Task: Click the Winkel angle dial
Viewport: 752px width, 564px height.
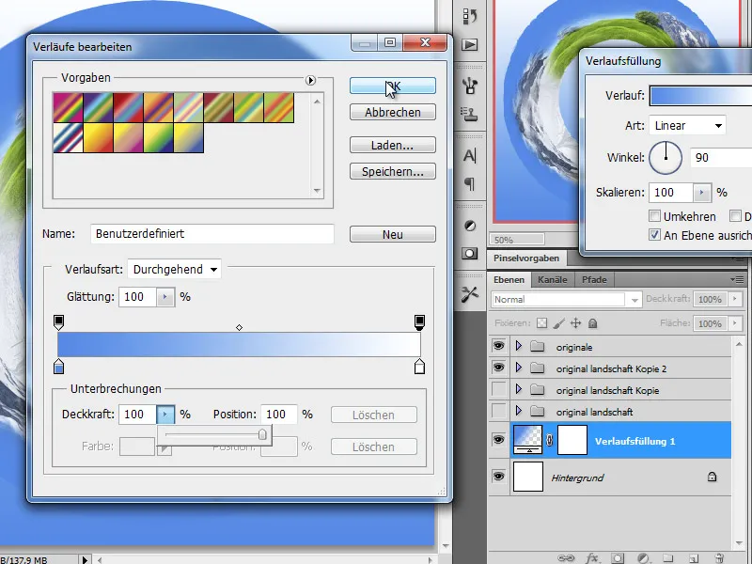Action: click(x=666, y=157)
